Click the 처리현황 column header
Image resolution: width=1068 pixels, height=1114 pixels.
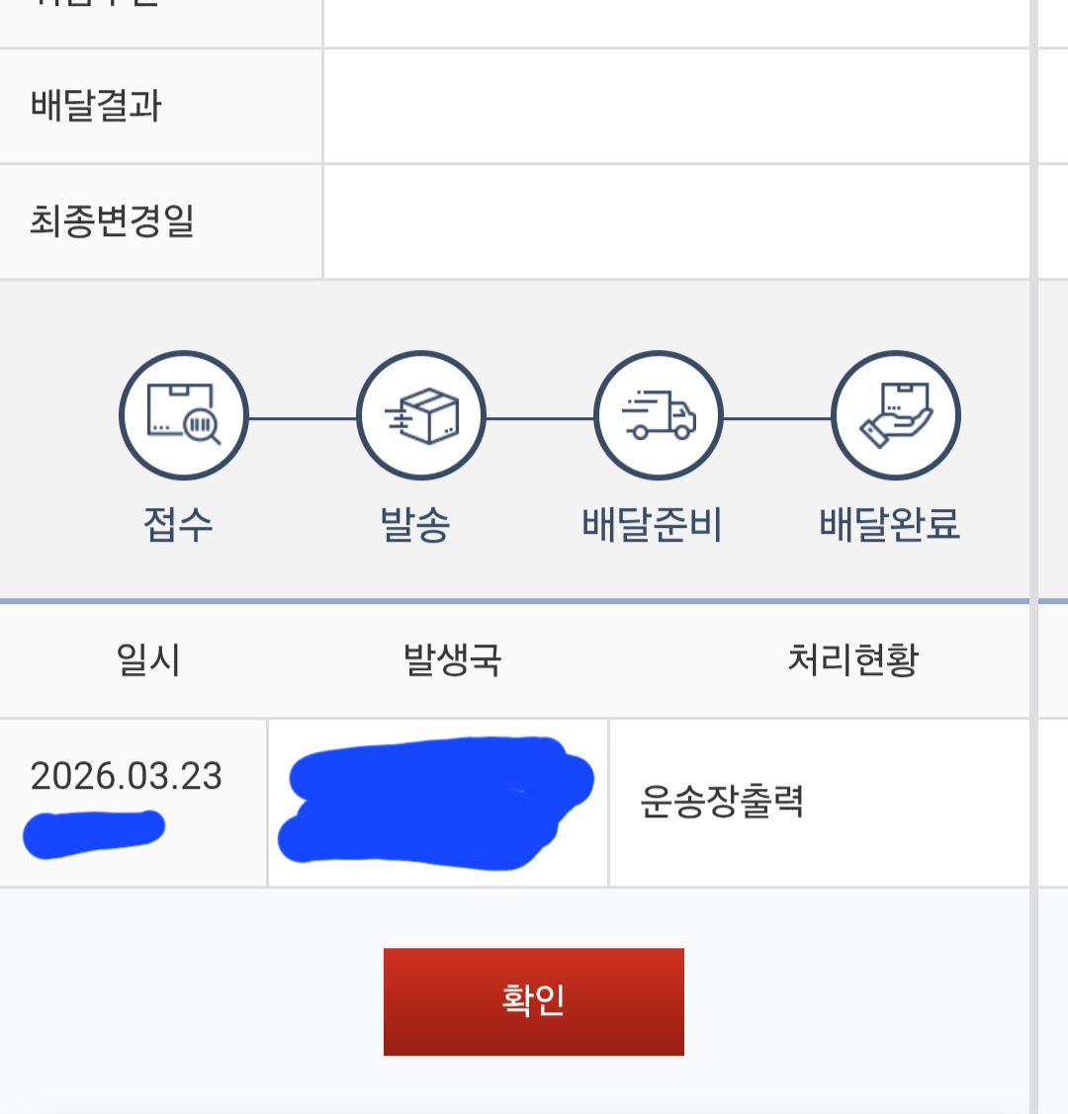pos(853,659)
